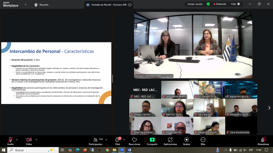Open the Participantes panel
The height and width of the screenshot is (153, 273).
coord(96,141)
